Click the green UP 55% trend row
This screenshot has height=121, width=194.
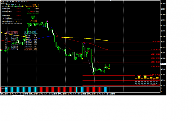tap(33, 9)
